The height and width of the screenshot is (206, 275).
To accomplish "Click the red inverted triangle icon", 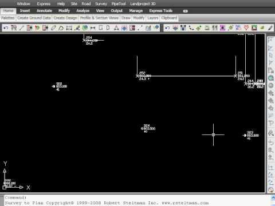I will tap(246, 28).
